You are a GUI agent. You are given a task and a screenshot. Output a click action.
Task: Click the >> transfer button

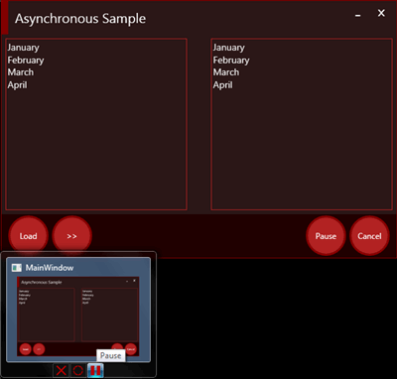click(x=71, y=236)
